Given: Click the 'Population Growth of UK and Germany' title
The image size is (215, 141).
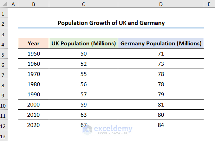Looking at the screenshot, I should pyautogui.click(x=111, y=24).
